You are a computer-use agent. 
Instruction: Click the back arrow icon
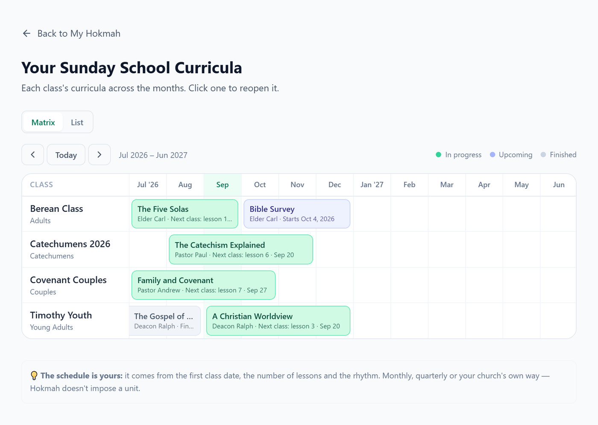(x=26, y=34)
